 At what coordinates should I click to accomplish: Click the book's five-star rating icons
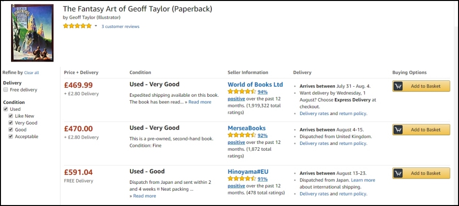[77, 26]
